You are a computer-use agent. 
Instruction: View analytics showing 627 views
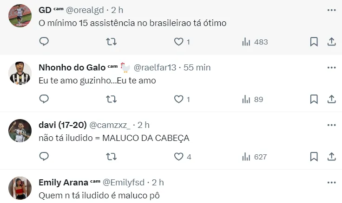(x=254, y=157)
